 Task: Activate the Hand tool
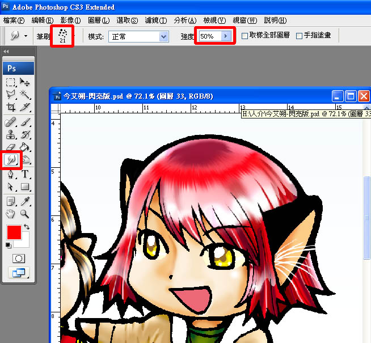pos(11,214)
